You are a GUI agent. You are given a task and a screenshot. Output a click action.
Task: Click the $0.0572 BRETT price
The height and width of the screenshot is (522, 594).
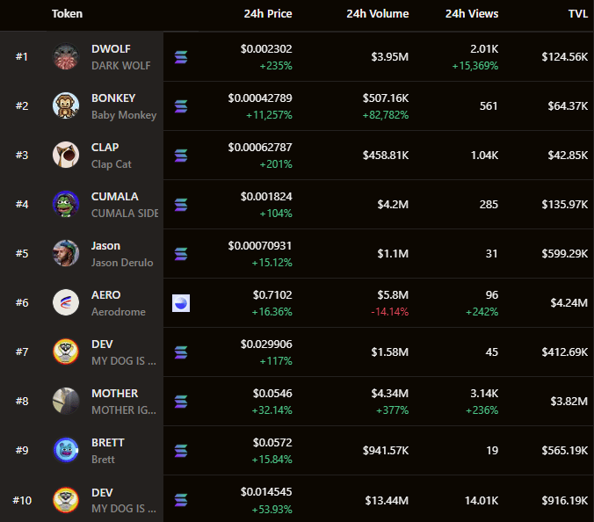pyautogui.click(x=272, y=443)
